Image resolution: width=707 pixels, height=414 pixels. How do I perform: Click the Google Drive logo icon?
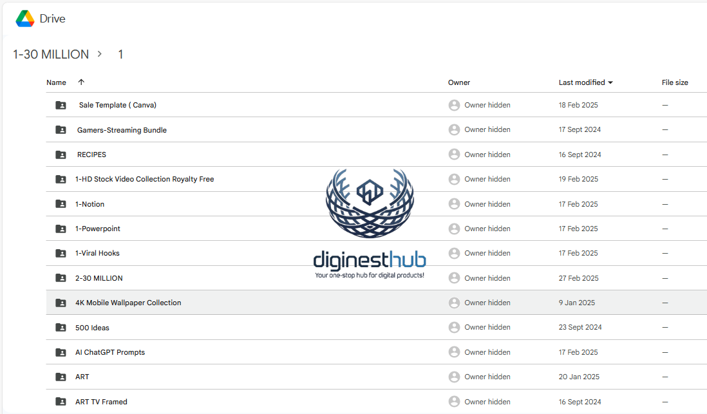tap(25, 19)
